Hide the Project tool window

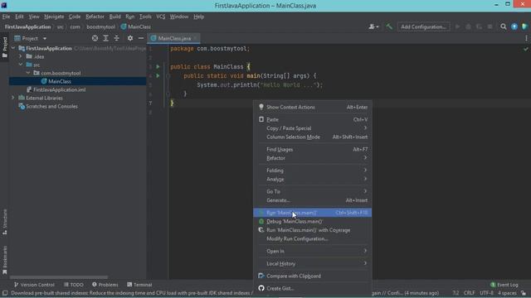coord(141,38)
